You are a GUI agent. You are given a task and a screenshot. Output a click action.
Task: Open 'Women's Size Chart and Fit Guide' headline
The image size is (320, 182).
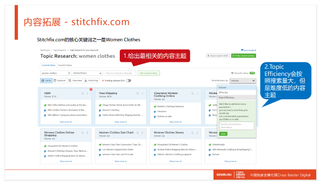[x=117, y=154]
